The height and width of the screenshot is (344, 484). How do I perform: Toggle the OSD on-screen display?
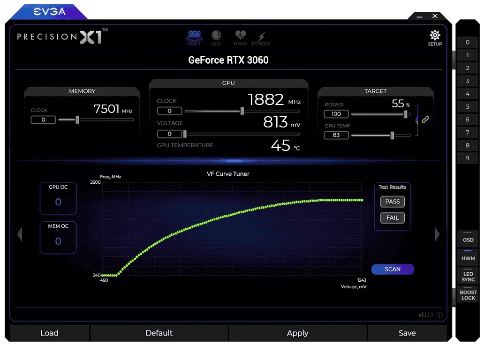tap(468, 239)
